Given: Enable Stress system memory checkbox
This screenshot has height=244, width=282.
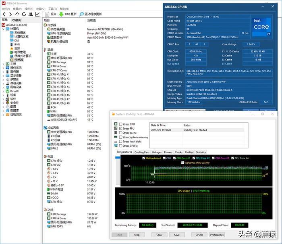Looking at the screenshot, I should (x=121, y=137).
